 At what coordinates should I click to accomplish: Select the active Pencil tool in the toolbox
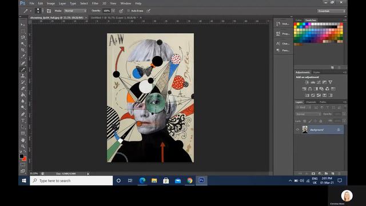pos(23,69)
